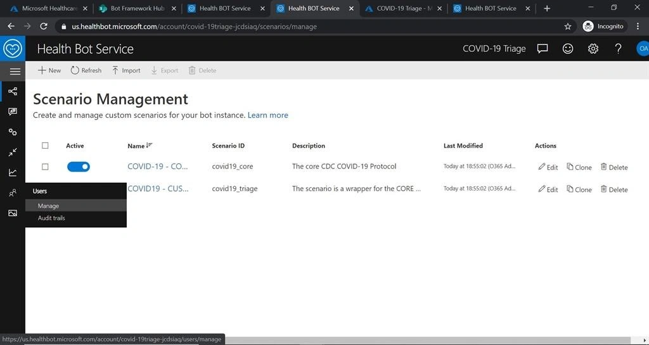Click the covid19_triage Scenario ID cell
This screenshot has height=345, width=649.
[235, 189]
